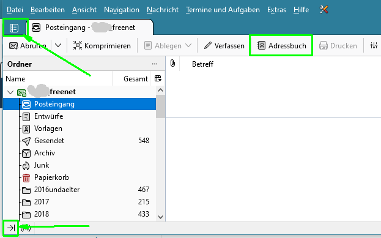
Task: Click the folder list scroll down arrow
Action: (160, 217)
